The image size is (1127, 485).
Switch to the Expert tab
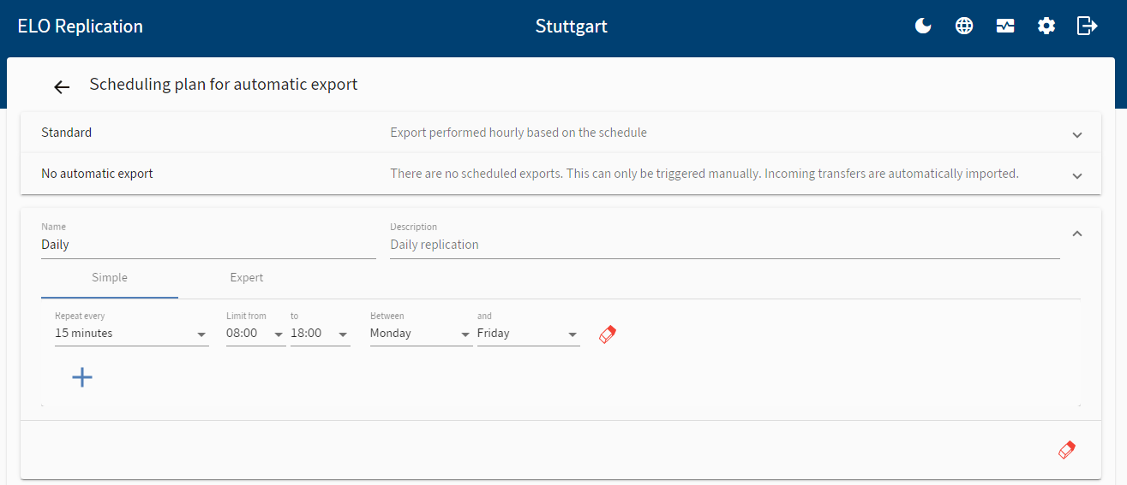click(247, 278)
